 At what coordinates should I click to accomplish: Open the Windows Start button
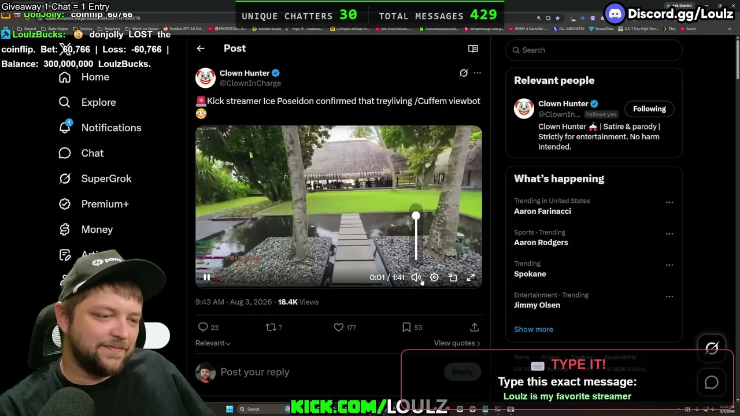(230, 409)
